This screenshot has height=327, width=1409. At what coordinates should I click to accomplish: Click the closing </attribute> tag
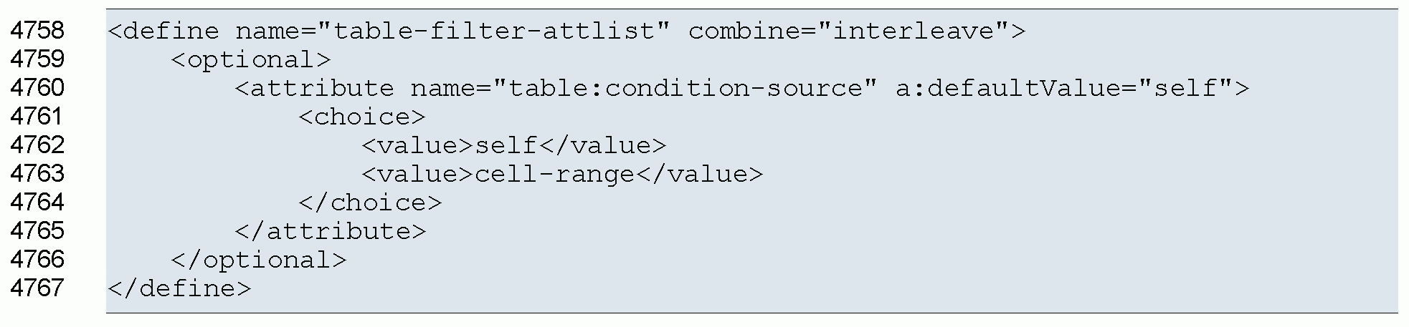coord(330,232)
